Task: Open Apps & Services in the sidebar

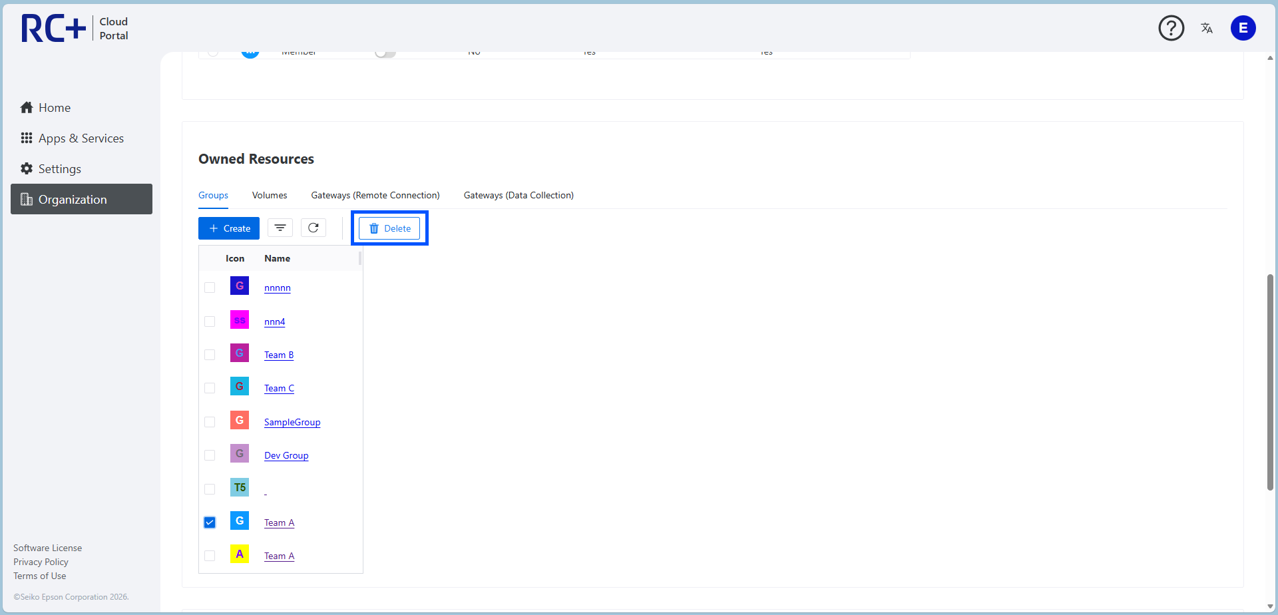Action: point(81,138)
